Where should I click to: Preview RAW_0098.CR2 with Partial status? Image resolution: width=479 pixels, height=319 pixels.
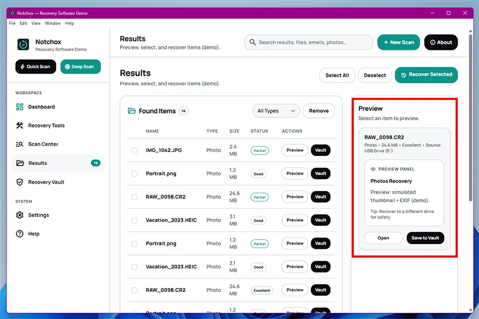coord(295,197)
